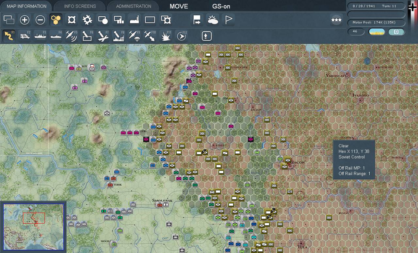
Task: Click the GS-on status label
Action: (221, 6)
